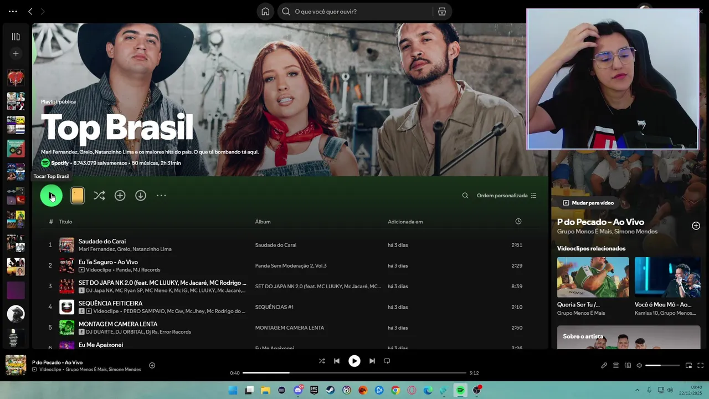Sort by Adicionada em column header

pyautogui.click(x=405, y=222)
